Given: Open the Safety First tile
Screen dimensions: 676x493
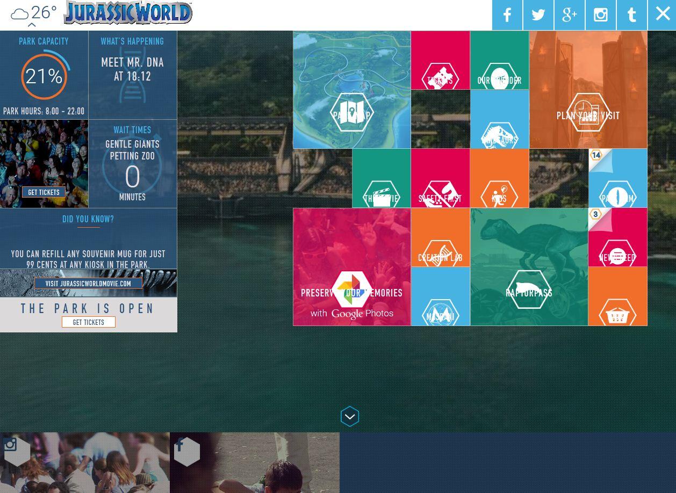Looking at the screenshot, I should click(x=440, y=178).
